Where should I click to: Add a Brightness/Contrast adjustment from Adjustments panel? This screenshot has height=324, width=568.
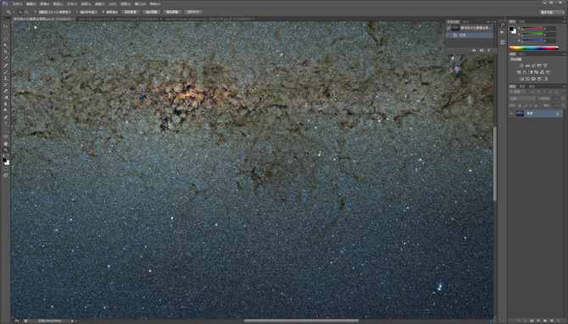(521, 66)
